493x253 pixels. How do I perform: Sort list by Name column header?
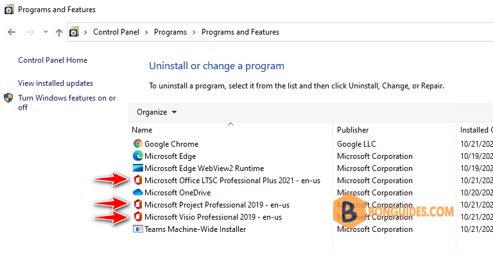click(142, 130)
